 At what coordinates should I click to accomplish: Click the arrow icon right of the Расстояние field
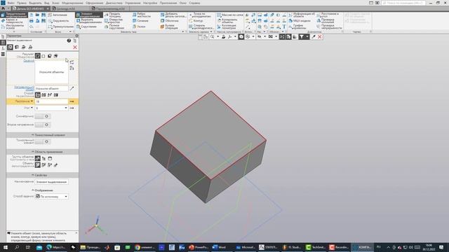click(x=72, y=101)
